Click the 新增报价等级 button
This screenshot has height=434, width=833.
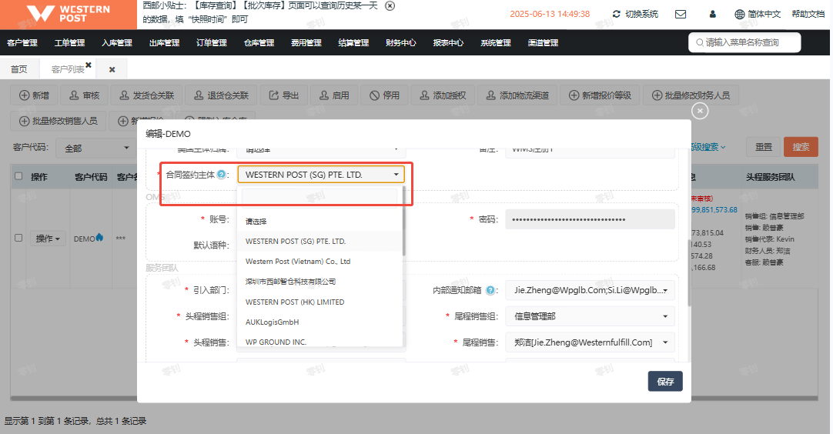600,95
